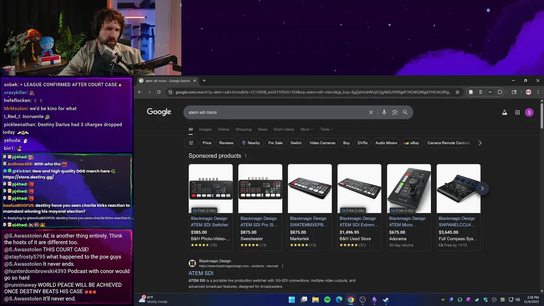Click the Chrome back arrow
This screenshot has width=544, height=306.
point(139,92)
